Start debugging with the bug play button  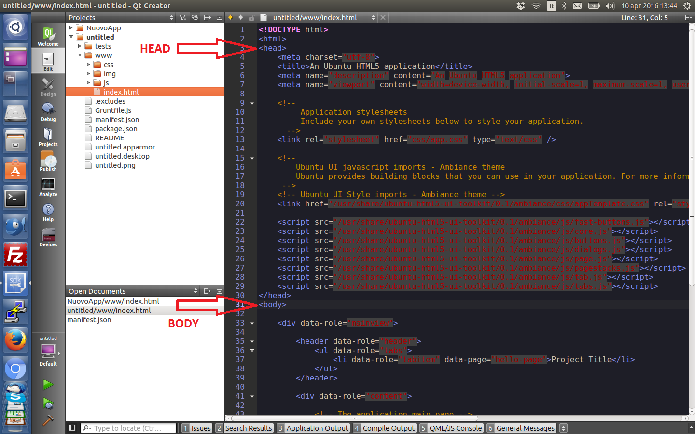tap(48, 403)
